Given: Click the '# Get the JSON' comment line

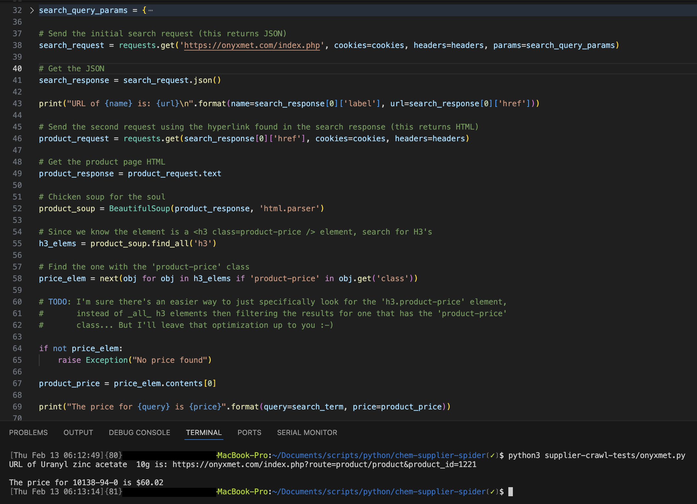Looking at the screenshot, I should point(71,69).
